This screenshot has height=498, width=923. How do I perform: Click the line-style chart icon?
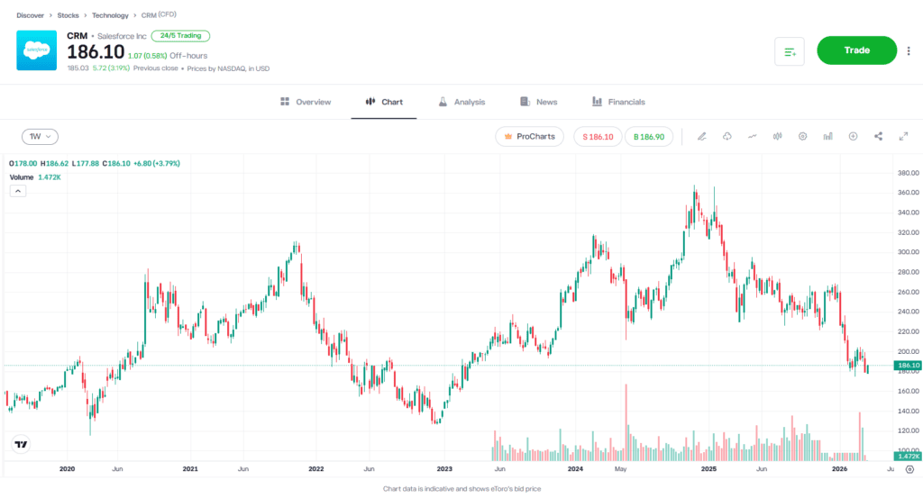point(752,137)
